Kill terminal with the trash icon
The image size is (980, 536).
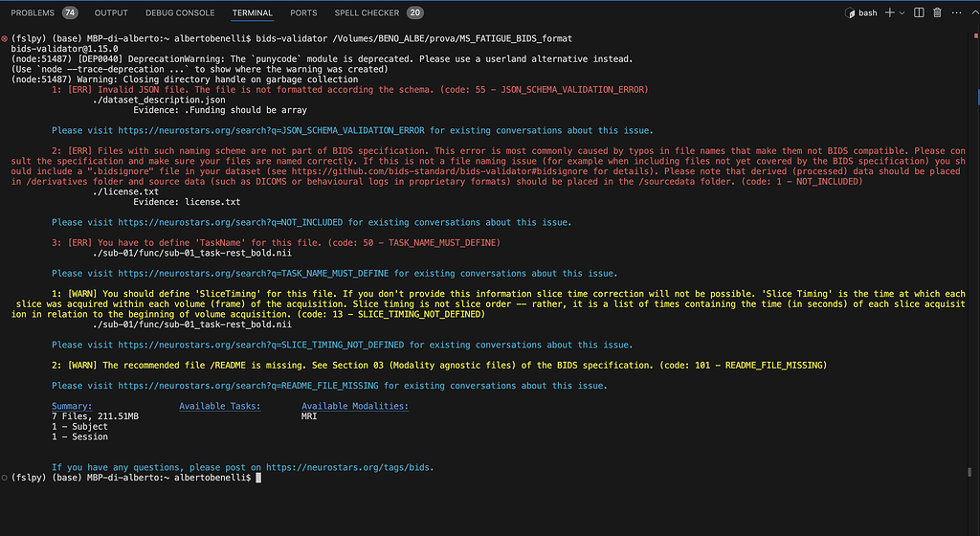[x=937, y=12]
